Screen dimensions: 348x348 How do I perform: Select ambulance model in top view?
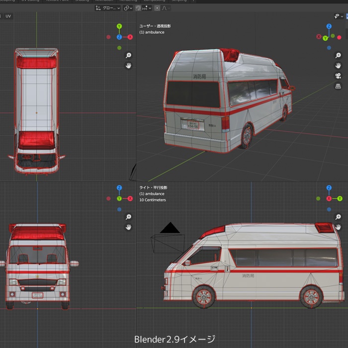[x=36, y=111]
